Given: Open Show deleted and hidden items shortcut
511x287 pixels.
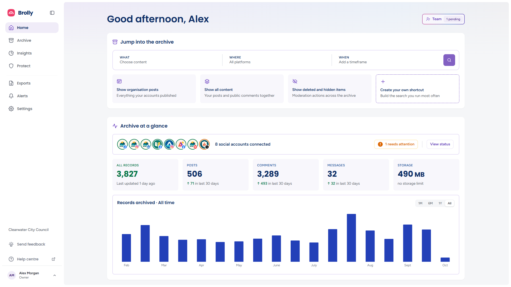Looking at the screenshot, I should click(x=330, y=89).
